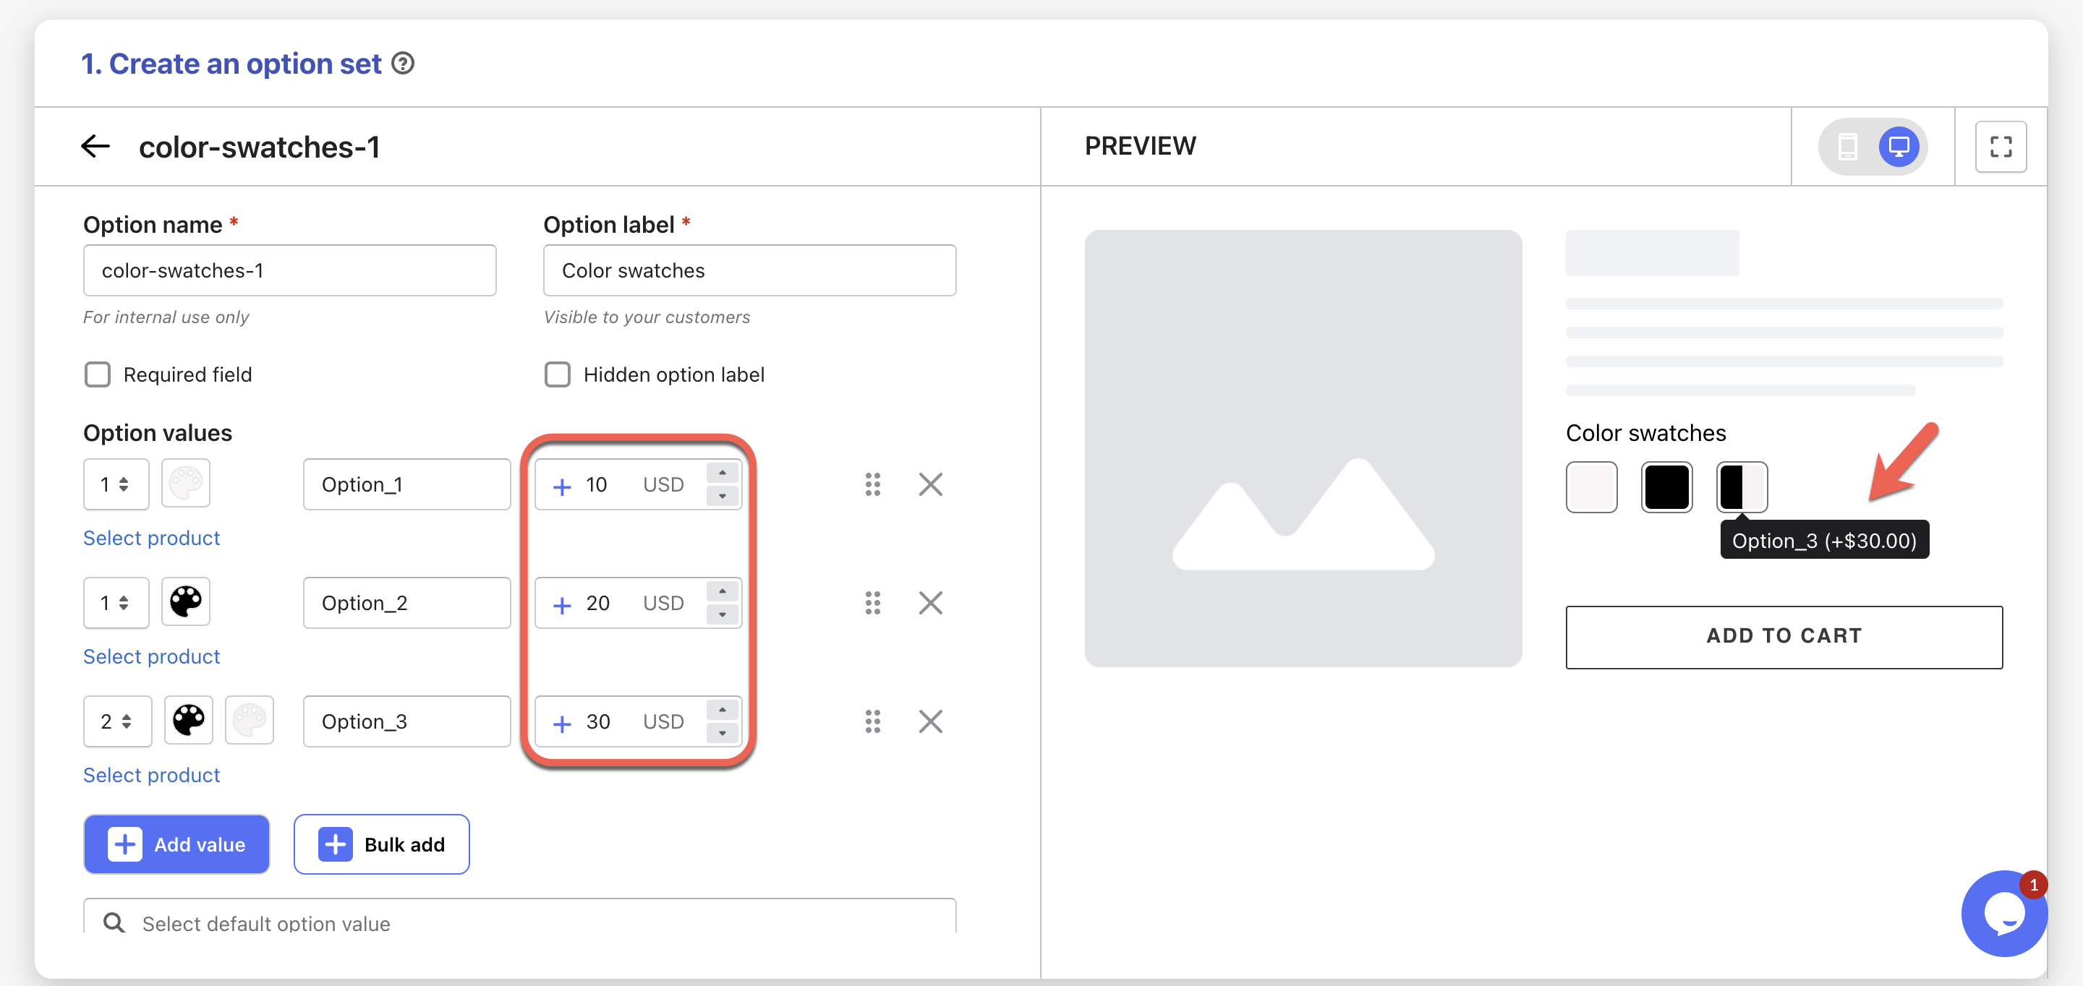Grab the drag handle for Option_1
Viewport: 2083px width, 986px height.
872,484
